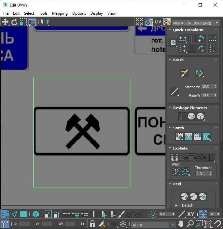Select the Scale selection tool
223x229 pixels.
click(23, 22)
